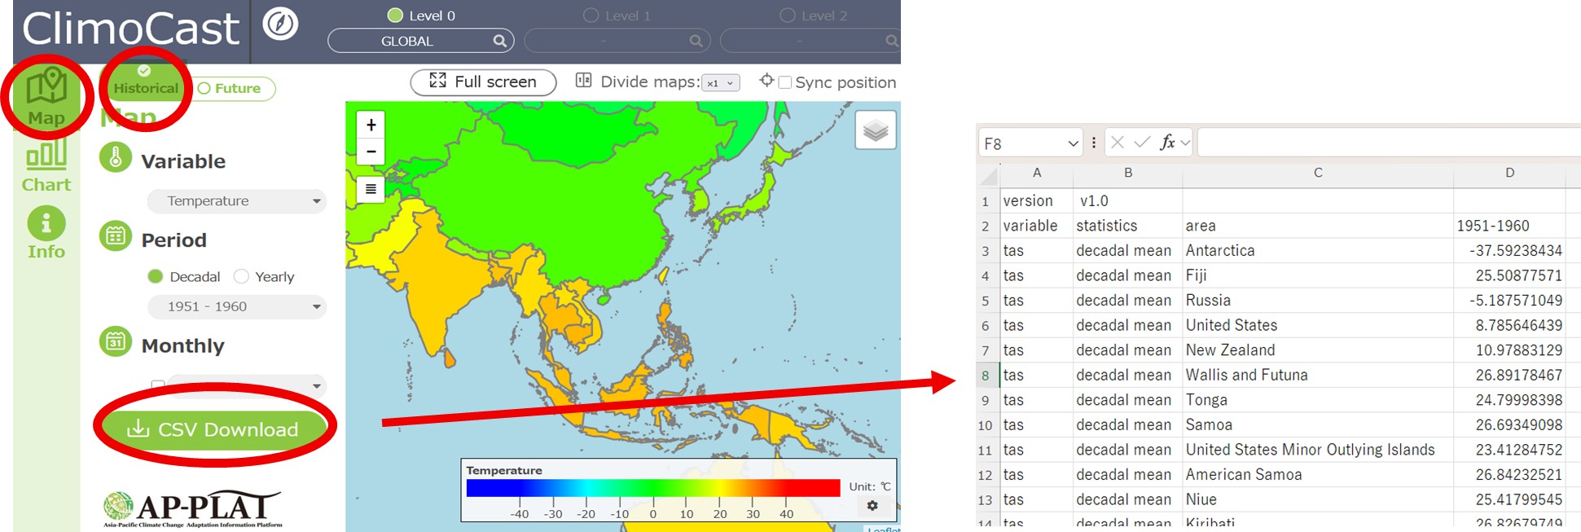The image size is (1581, 532).
Task: Select the Decadal period option
Action: click(156, 277)
